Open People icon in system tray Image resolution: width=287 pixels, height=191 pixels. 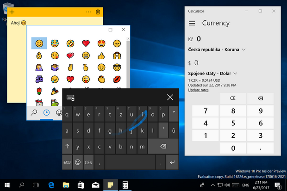[x=202, y=185]
